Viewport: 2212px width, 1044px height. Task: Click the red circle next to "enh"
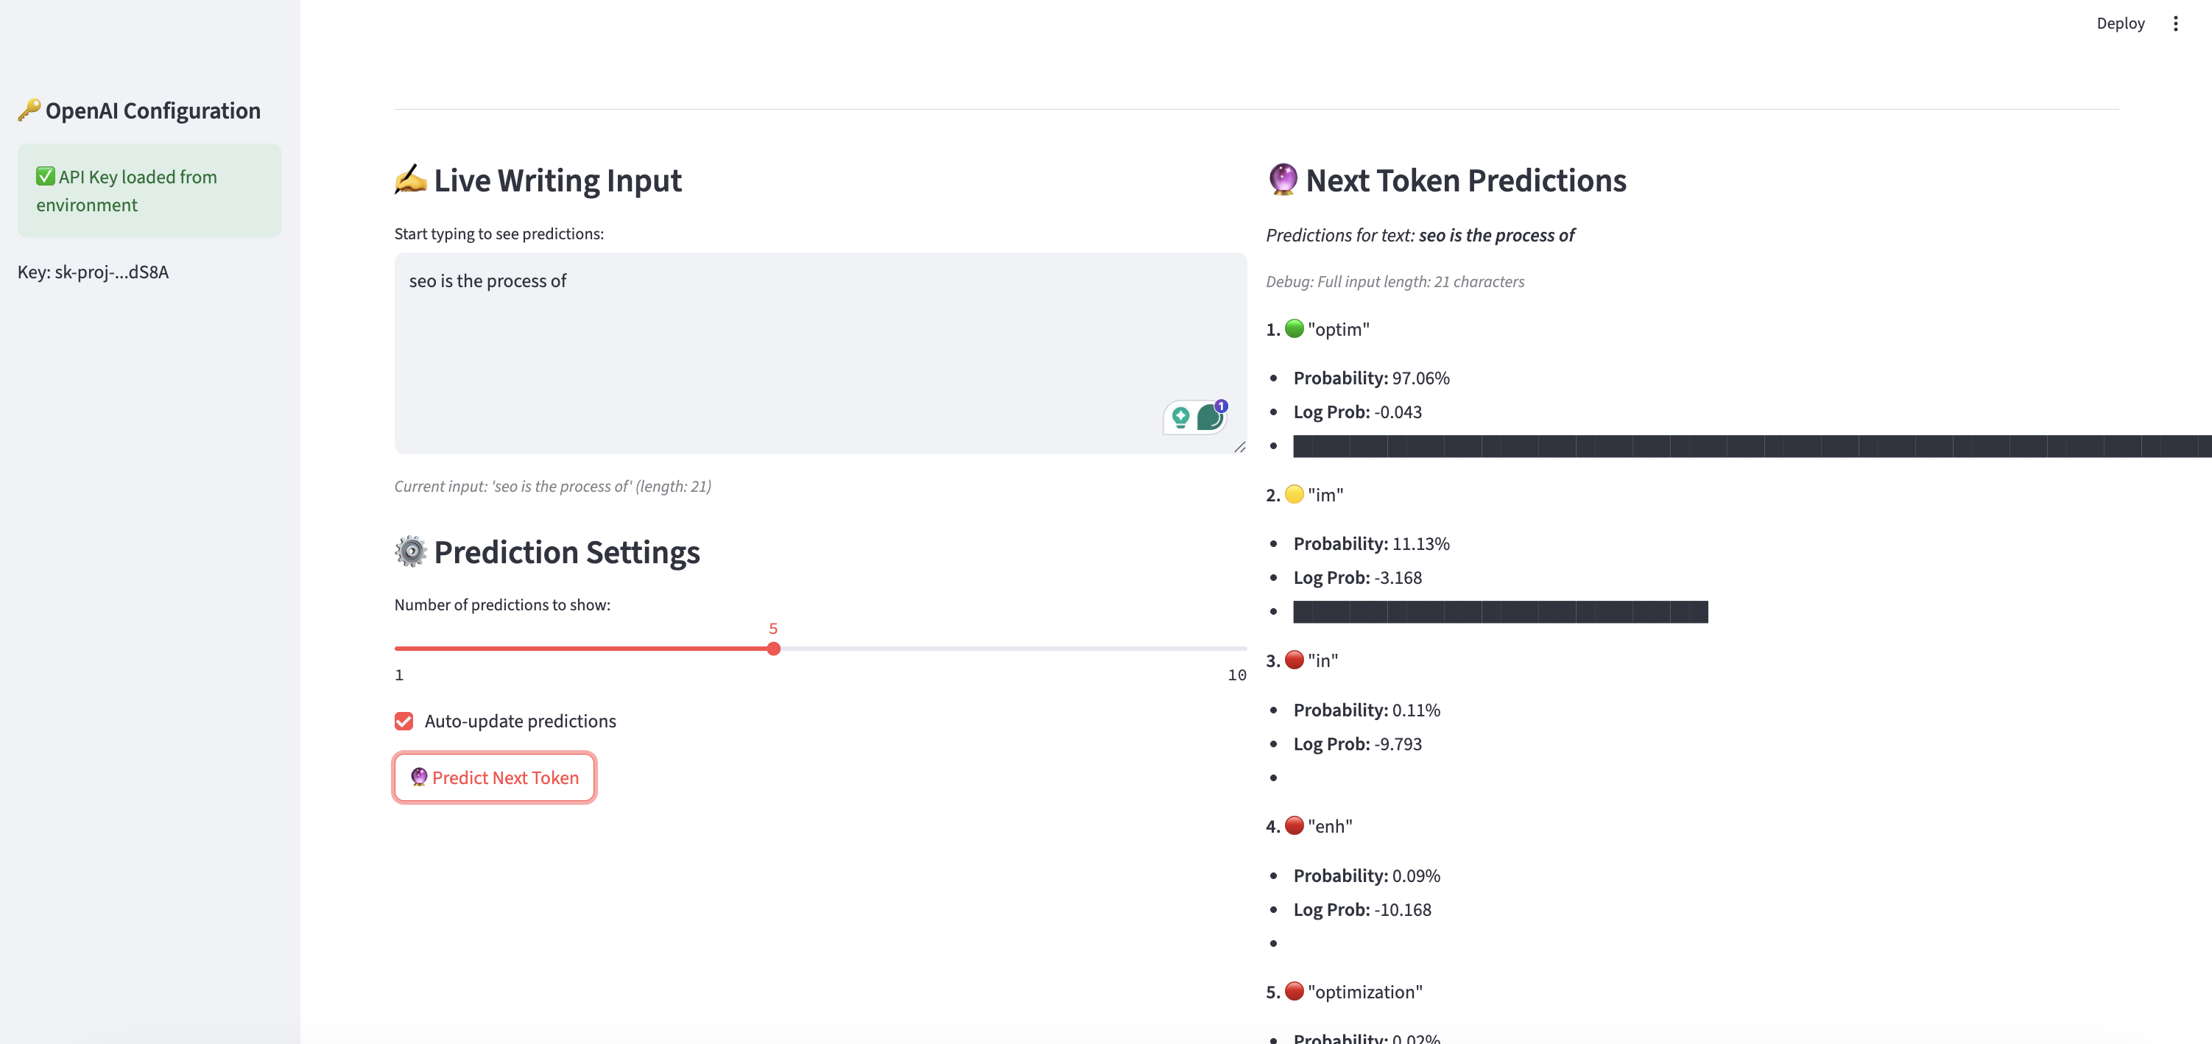click(x=1294, y=825)
